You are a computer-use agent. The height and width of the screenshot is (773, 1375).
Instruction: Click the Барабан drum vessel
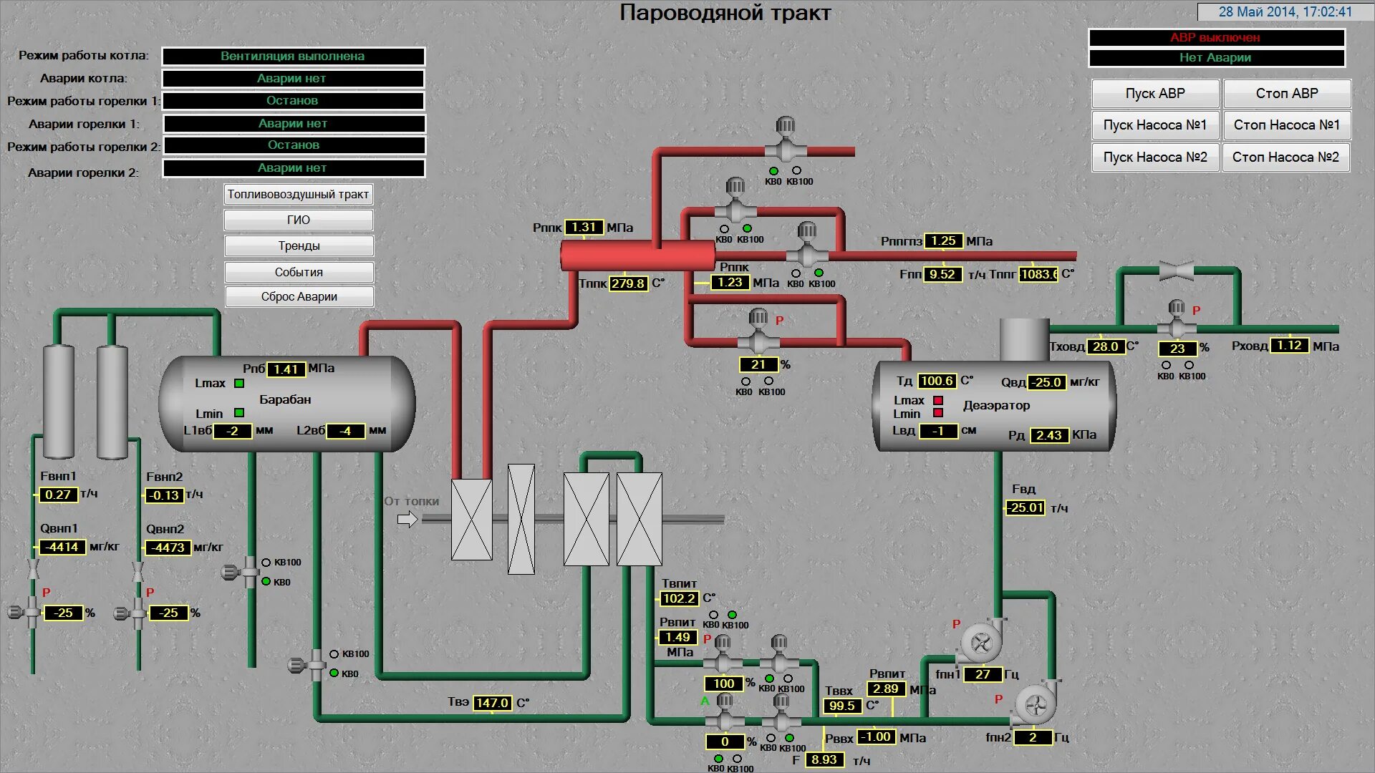click(286, 401)
